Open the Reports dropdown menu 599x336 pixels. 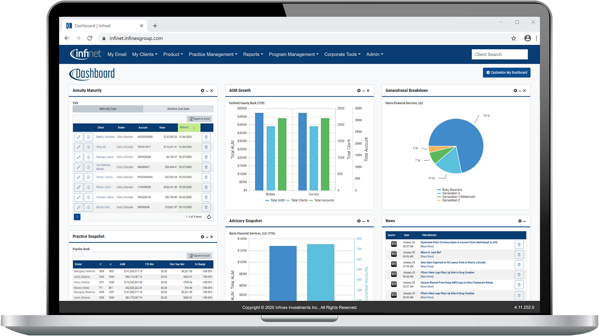[x=253, y=55]
